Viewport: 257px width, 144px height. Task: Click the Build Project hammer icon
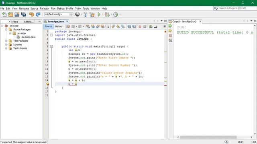(x=86, y=14)
